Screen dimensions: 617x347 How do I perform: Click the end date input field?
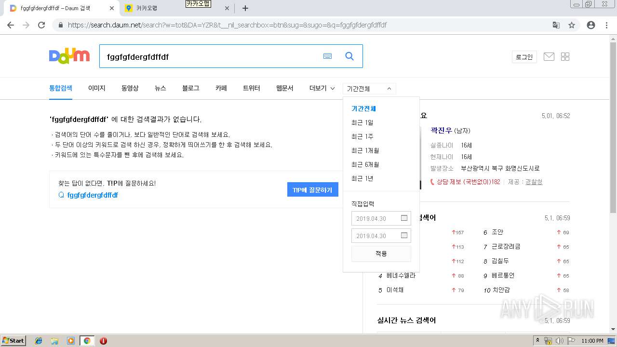click(381, 236)
